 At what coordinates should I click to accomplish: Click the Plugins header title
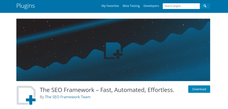click(25, 6)
